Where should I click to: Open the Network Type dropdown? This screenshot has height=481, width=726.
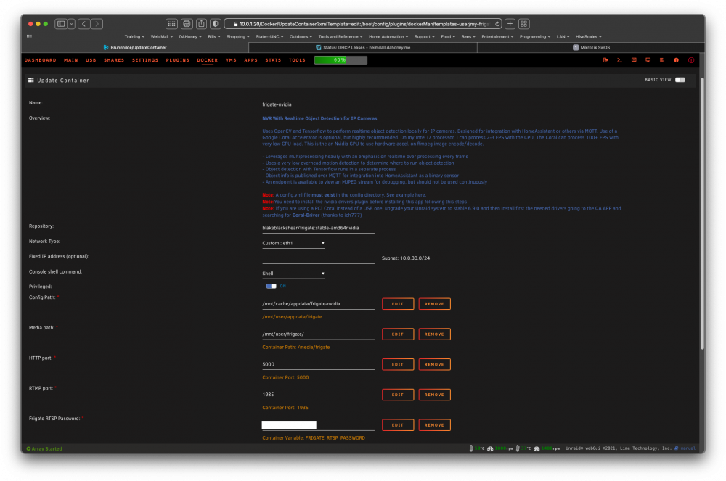coord(293,243)
